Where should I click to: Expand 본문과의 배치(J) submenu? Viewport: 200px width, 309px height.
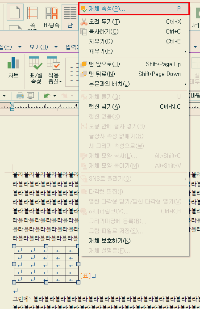click(x=134, y=84)
